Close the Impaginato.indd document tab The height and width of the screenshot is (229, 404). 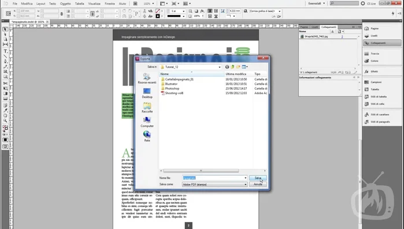point(47,22)
